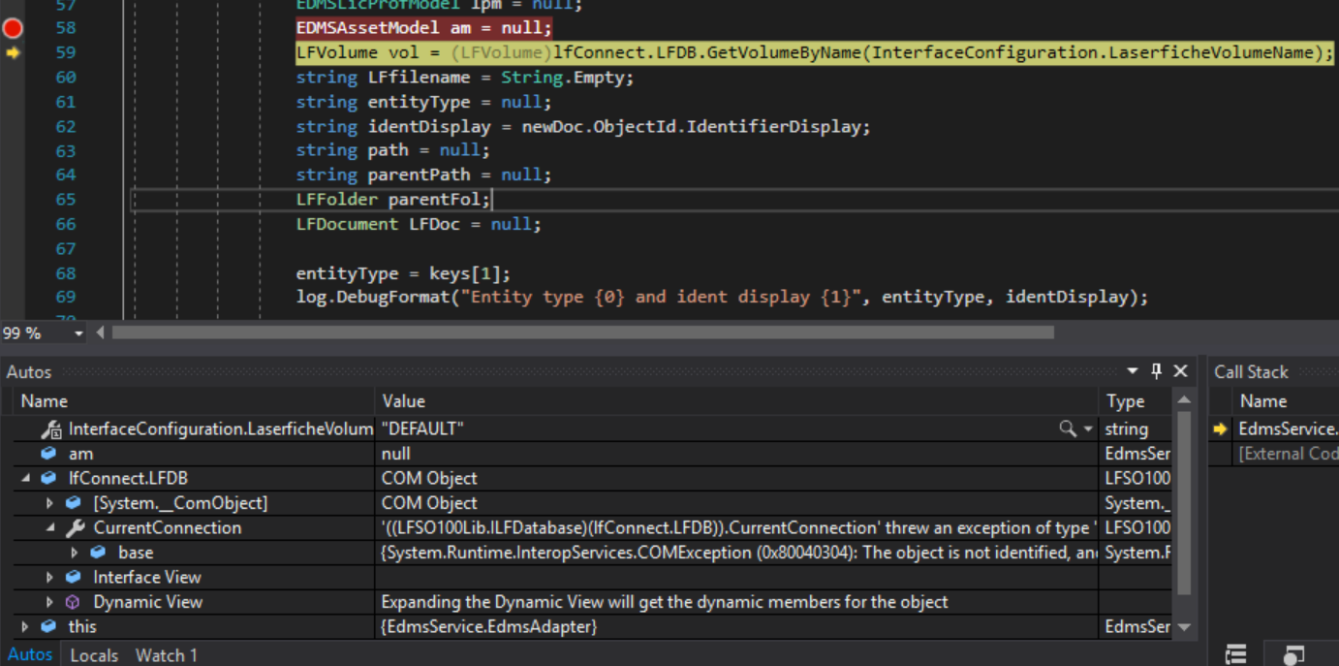
Task: Open the Autos window options dropdown arrow
Action: pyautogui.click(x=1132, y=371)
